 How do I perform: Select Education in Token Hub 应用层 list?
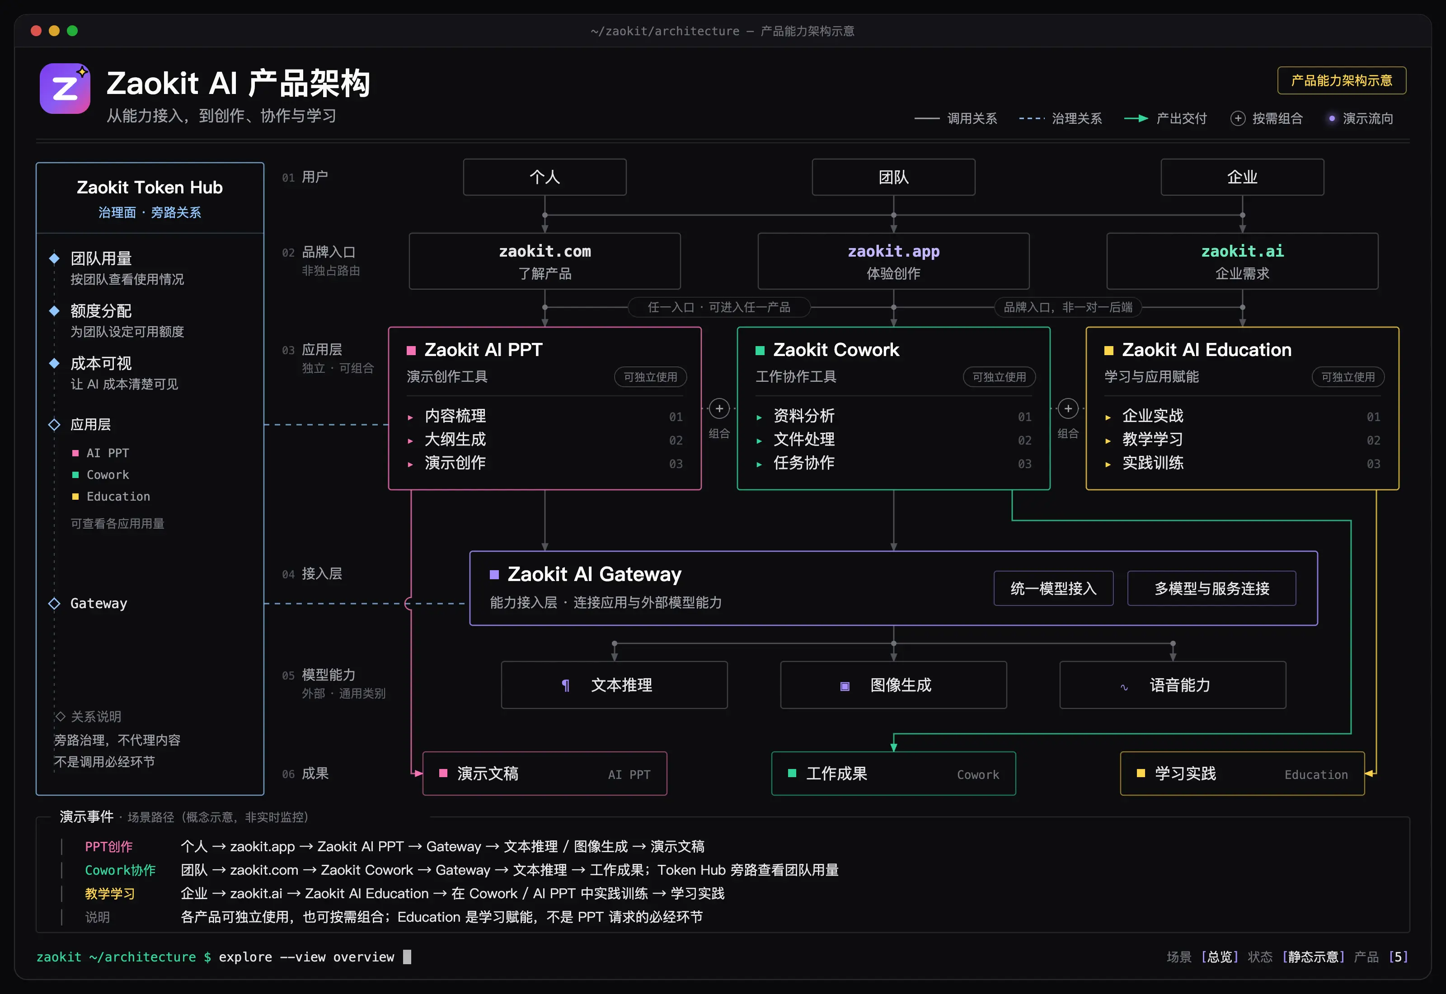click(112, 497)
